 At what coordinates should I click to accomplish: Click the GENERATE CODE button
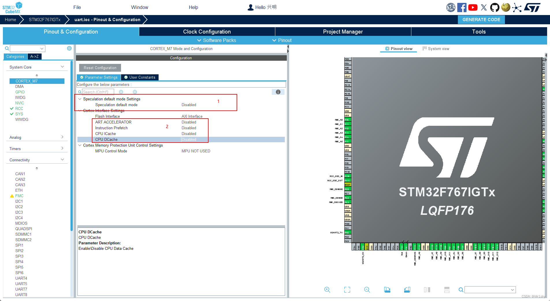click(481, 19)
